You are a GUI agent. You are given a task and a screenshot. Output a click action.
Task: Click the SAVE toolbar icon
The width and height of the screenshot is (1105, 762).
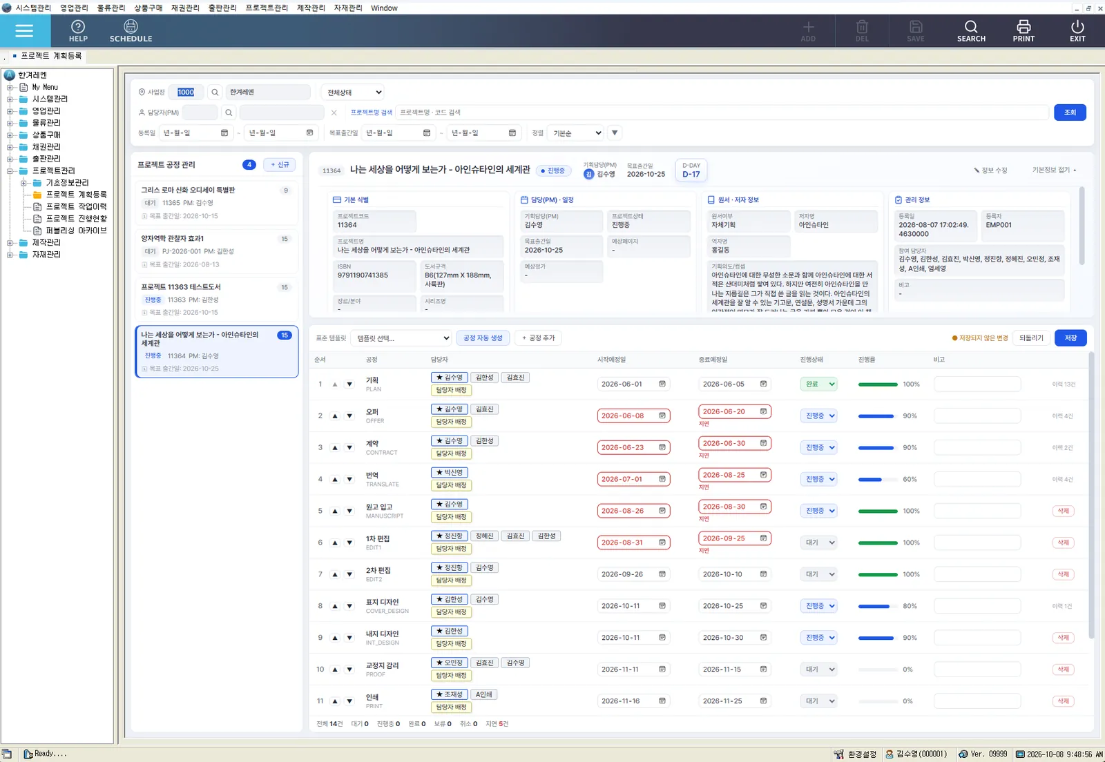click(916, 31)
